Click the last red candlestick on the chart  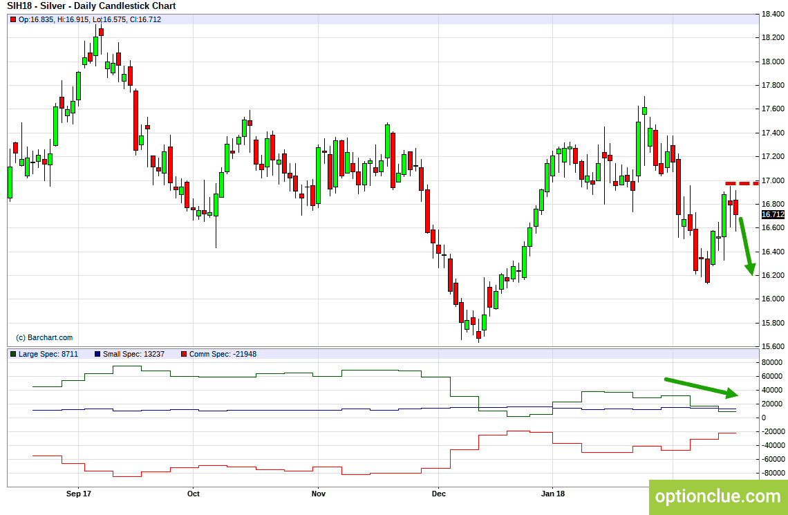(735, 207)
